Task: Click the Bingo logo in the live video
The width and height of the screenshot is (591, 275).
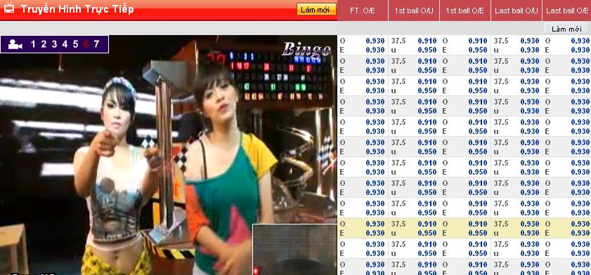Action: (x=306, y=49)
